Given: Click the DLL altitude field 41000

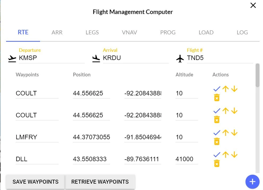Looking at the screenshot, I should point(186,159).
